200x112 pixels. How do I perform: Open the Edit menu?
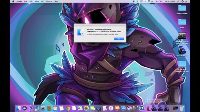(31, 1)
